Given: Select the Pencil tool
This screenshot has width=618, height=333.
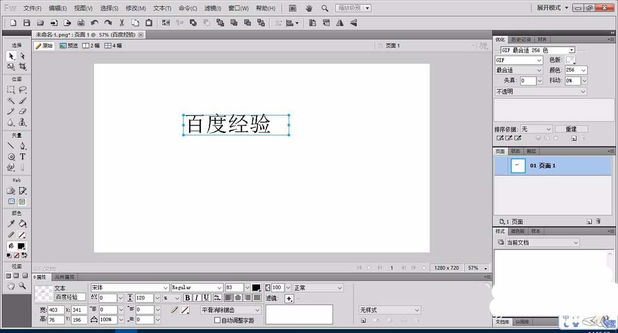Looking at the screenshot, I should pyautogui.click(x=11, y=111).
